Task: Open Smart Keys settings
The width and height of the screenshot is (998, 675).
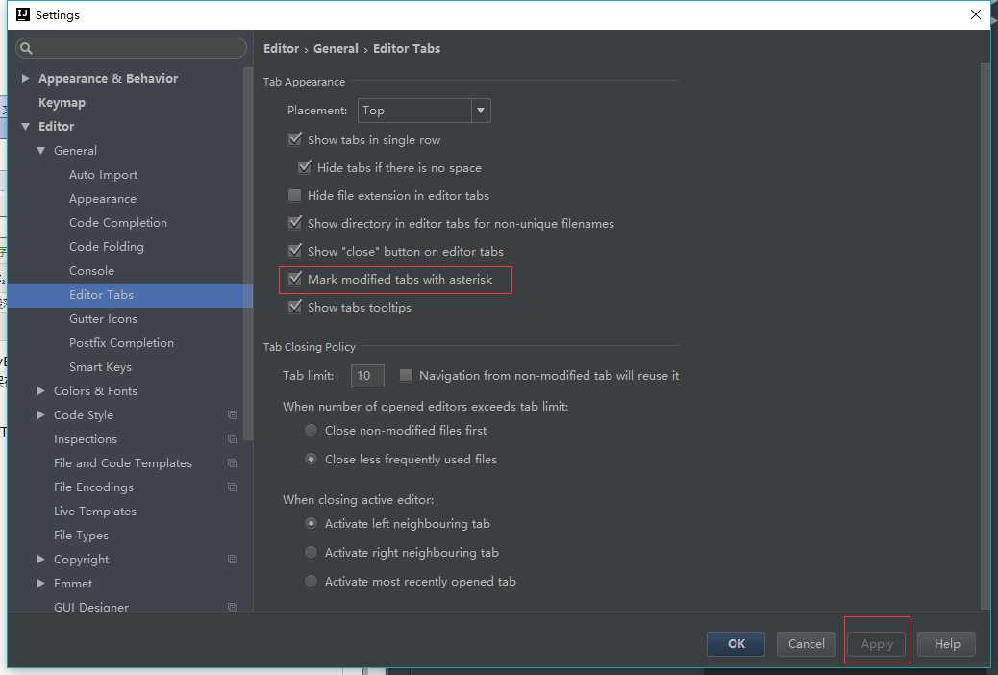Action: 100,367
